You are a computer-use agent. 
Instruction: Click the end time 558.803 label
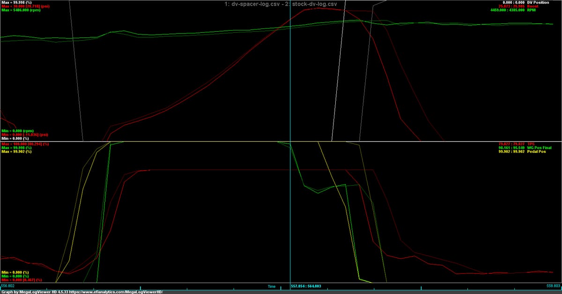[554, 285]
